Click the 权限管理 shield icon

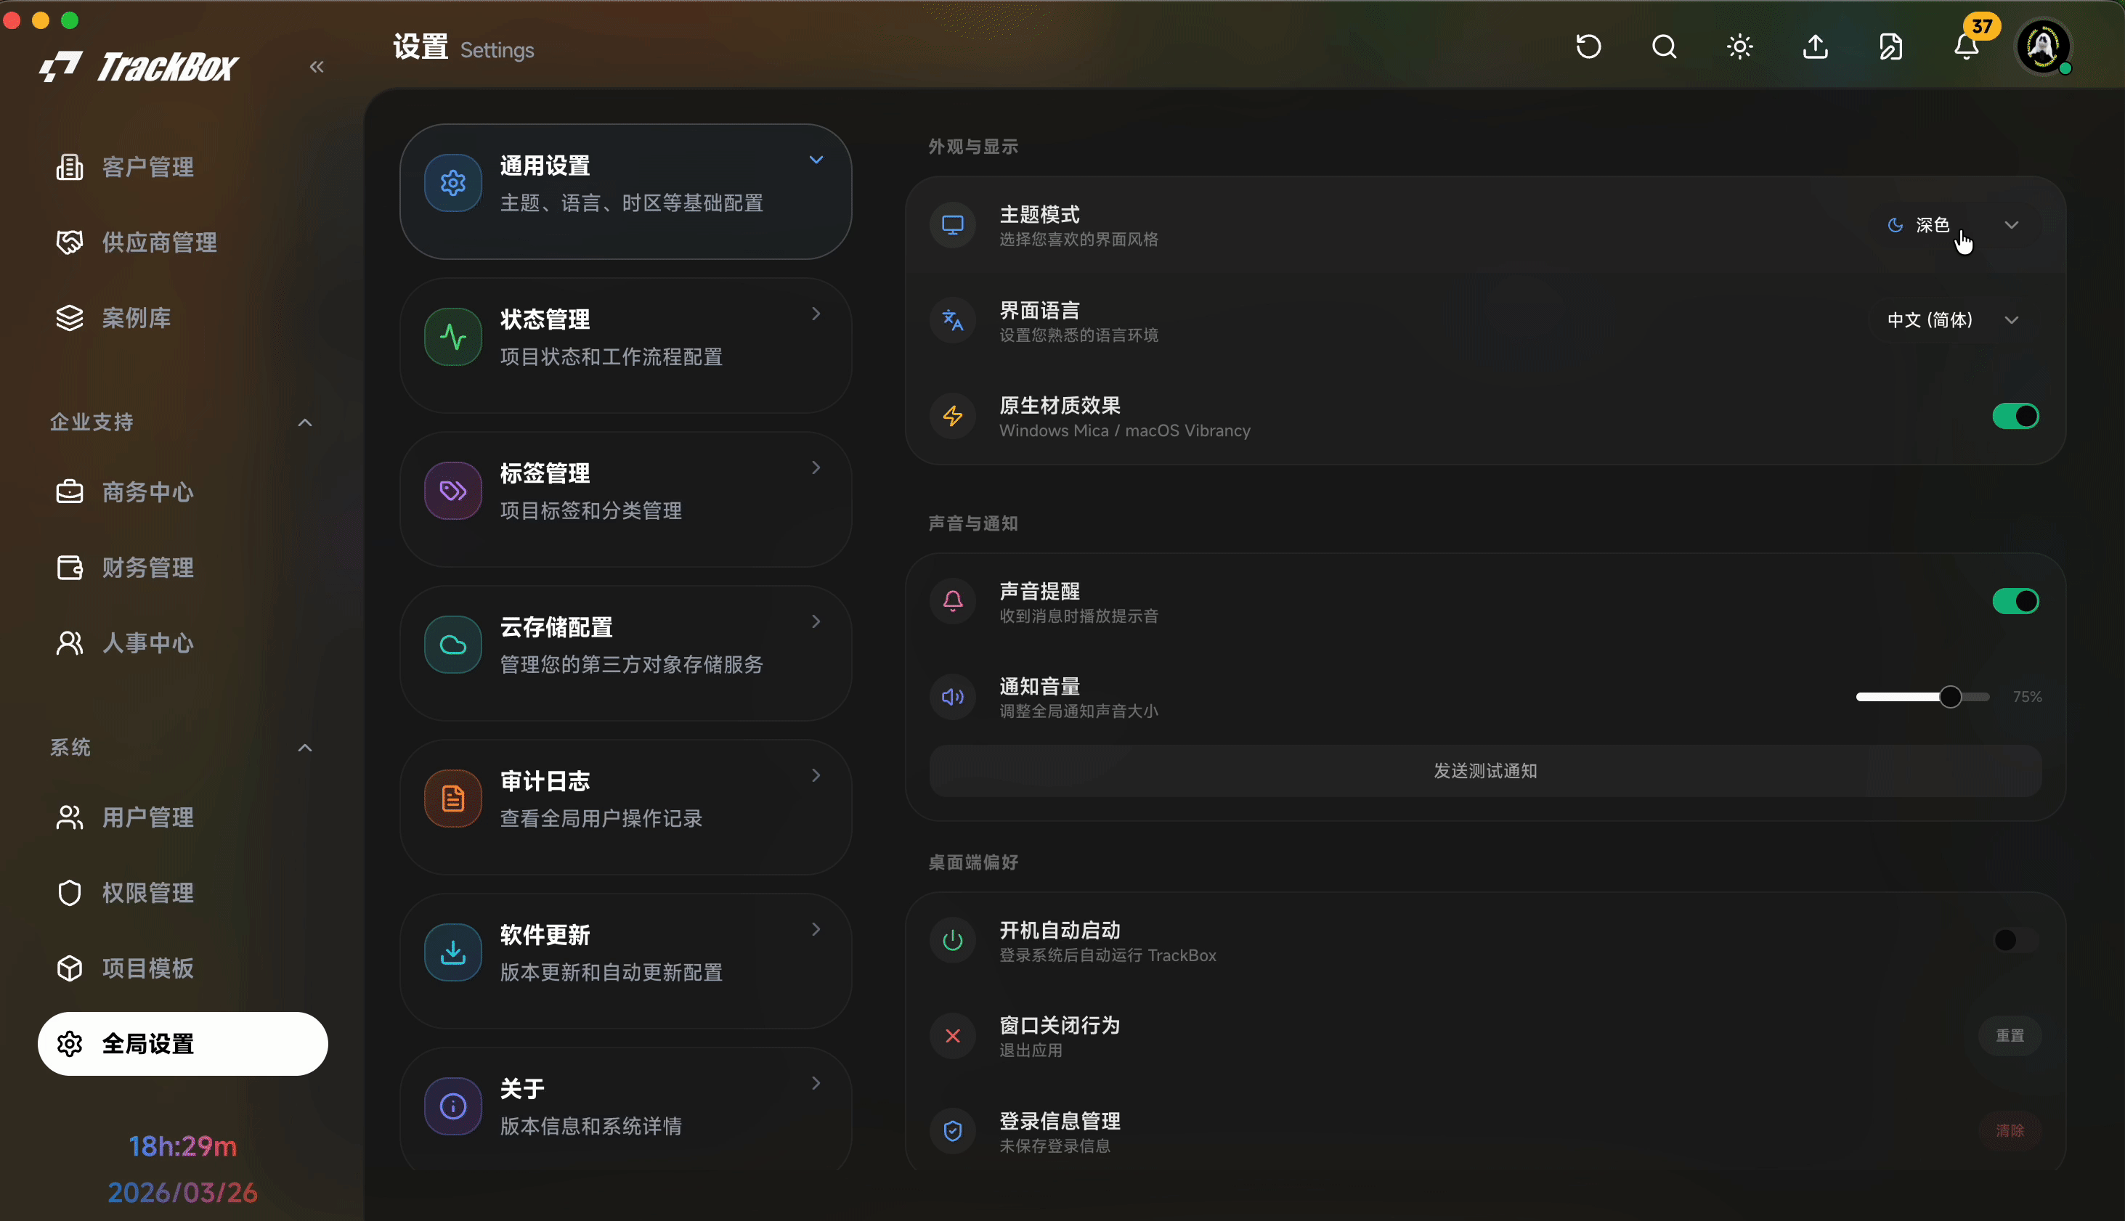coord(70,893)
